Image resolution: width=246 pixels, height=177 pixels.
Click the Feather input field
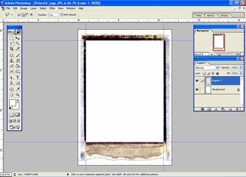[x=53, y=15]
